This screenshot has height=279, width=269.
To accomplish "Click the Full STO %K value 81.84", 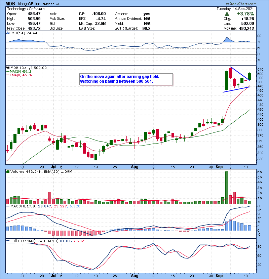I will coord(65,241).
